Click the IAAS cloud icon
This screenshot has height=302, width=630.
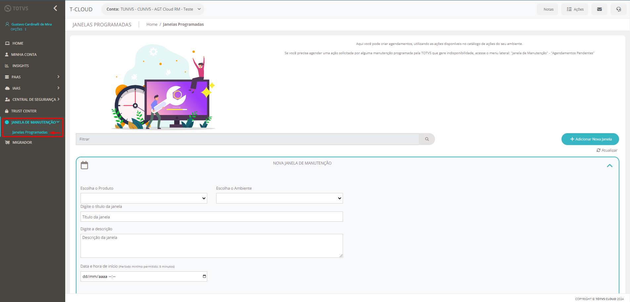pyautogui.click(x=7, y=88)
